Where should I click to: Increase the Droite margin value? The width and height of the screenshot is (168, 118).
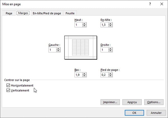110,48
